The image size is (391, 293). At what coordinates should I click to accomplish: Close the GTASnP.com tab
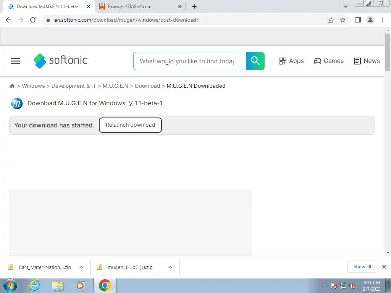coord(180,6)
